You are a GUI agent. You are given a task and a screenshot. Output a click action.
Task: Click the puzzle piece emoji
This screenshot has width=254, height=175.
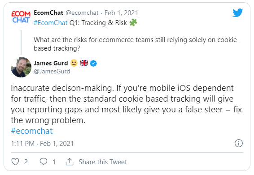point(133,22)
